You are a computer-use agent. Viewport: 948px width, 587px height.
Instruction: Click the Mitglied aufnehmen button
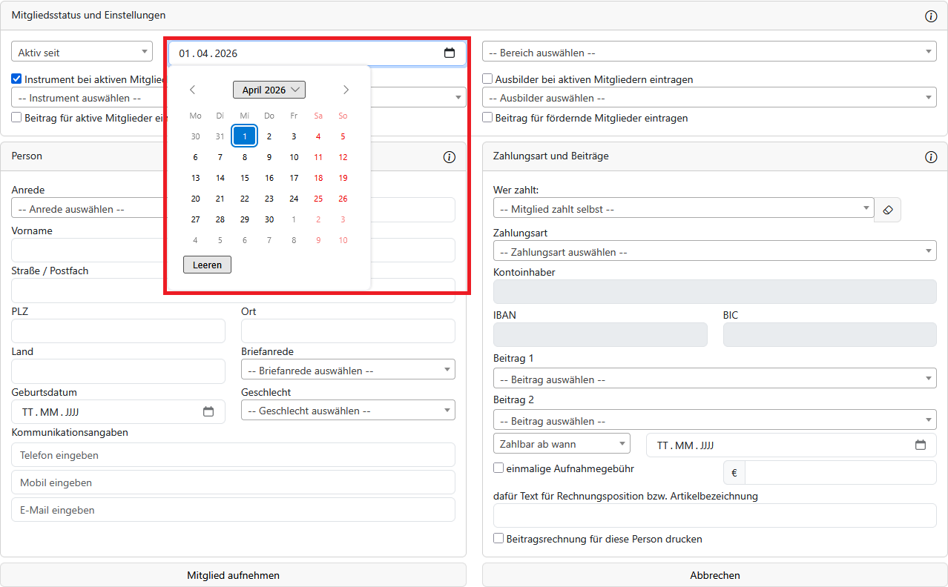(x=233, y=575)
